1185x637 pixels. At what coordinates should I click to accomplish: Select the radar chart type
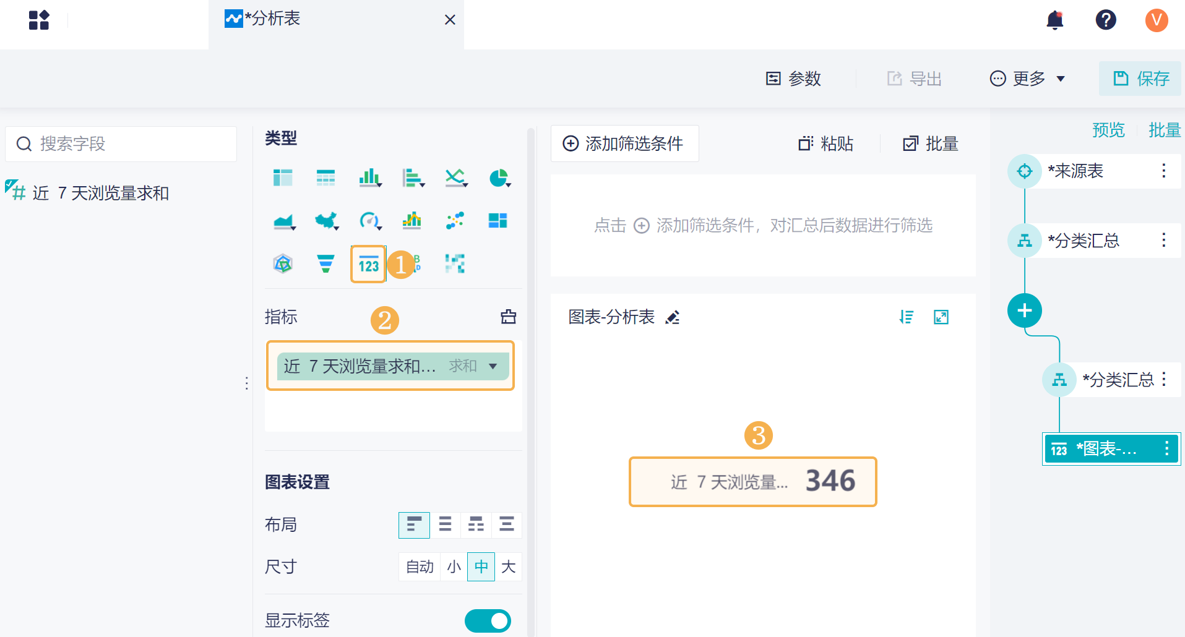click(x=283, y=264)
